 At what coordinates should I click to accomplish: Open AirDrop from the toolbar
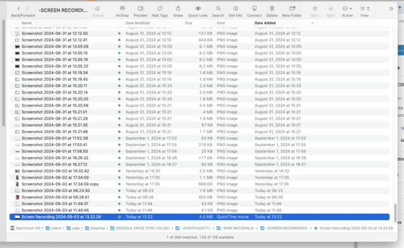pyautogui.click(x=122, y=9)
